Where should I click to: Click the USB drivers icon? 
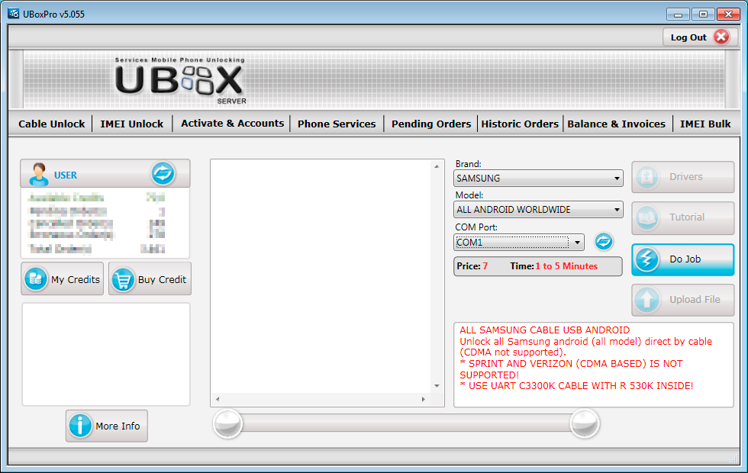[647, 177]
